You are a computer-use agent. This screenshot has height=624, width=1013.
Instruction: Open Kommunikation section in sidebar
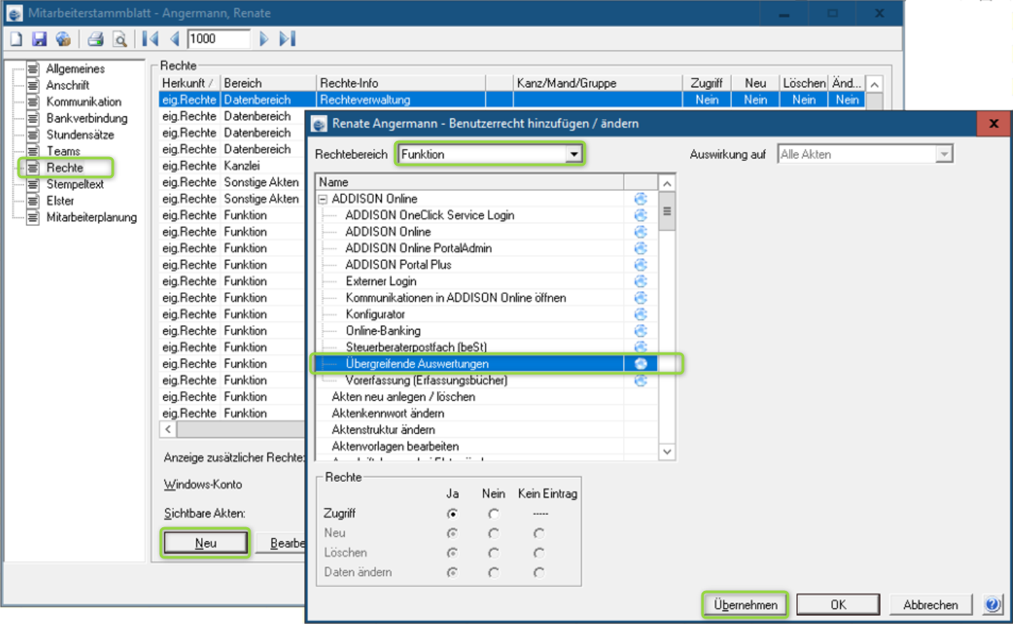click(x=84, y=102)
